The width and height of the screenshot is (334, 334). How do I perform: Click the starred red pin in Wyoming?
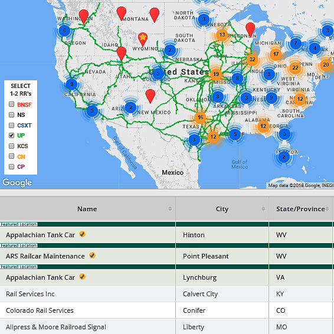(x=143, y=39)
